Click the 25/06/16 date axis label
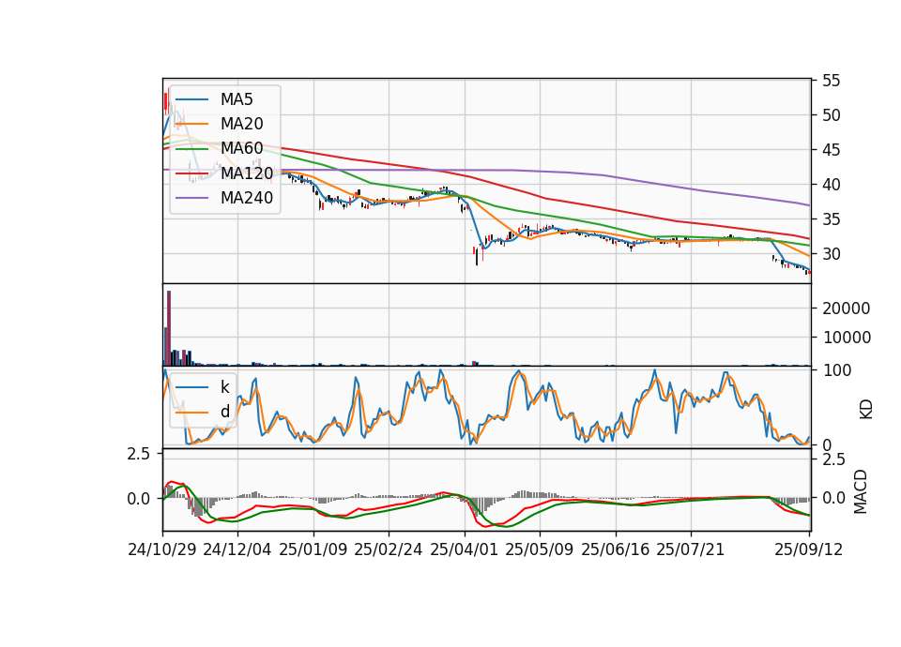This screenshot has width=901, height=647. pyautogui.click(x=616, y=549)
